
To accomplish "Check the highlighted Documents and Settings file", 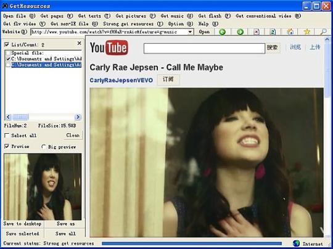I will point(8,65).
